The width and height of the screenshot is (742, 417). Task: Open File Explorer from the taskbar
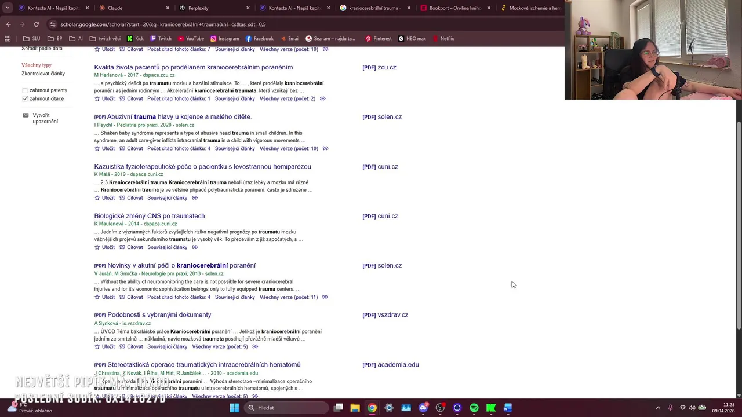pyautogui.click(x=355, y=408)
